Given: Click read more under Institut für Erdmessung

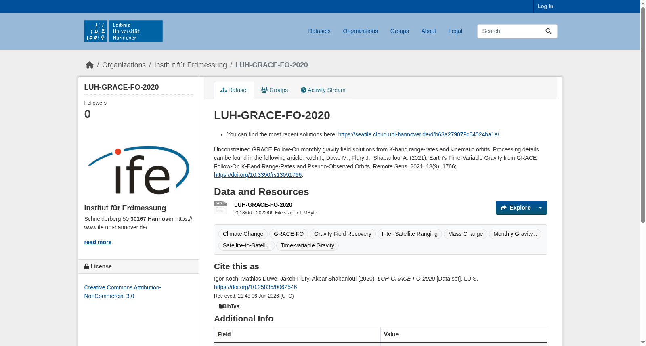Looking at the screenshot, I should pyautogui.click(x=98, y=242).
